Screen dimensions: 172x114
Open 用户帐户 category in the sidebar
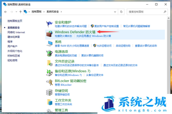coord(12,46)
